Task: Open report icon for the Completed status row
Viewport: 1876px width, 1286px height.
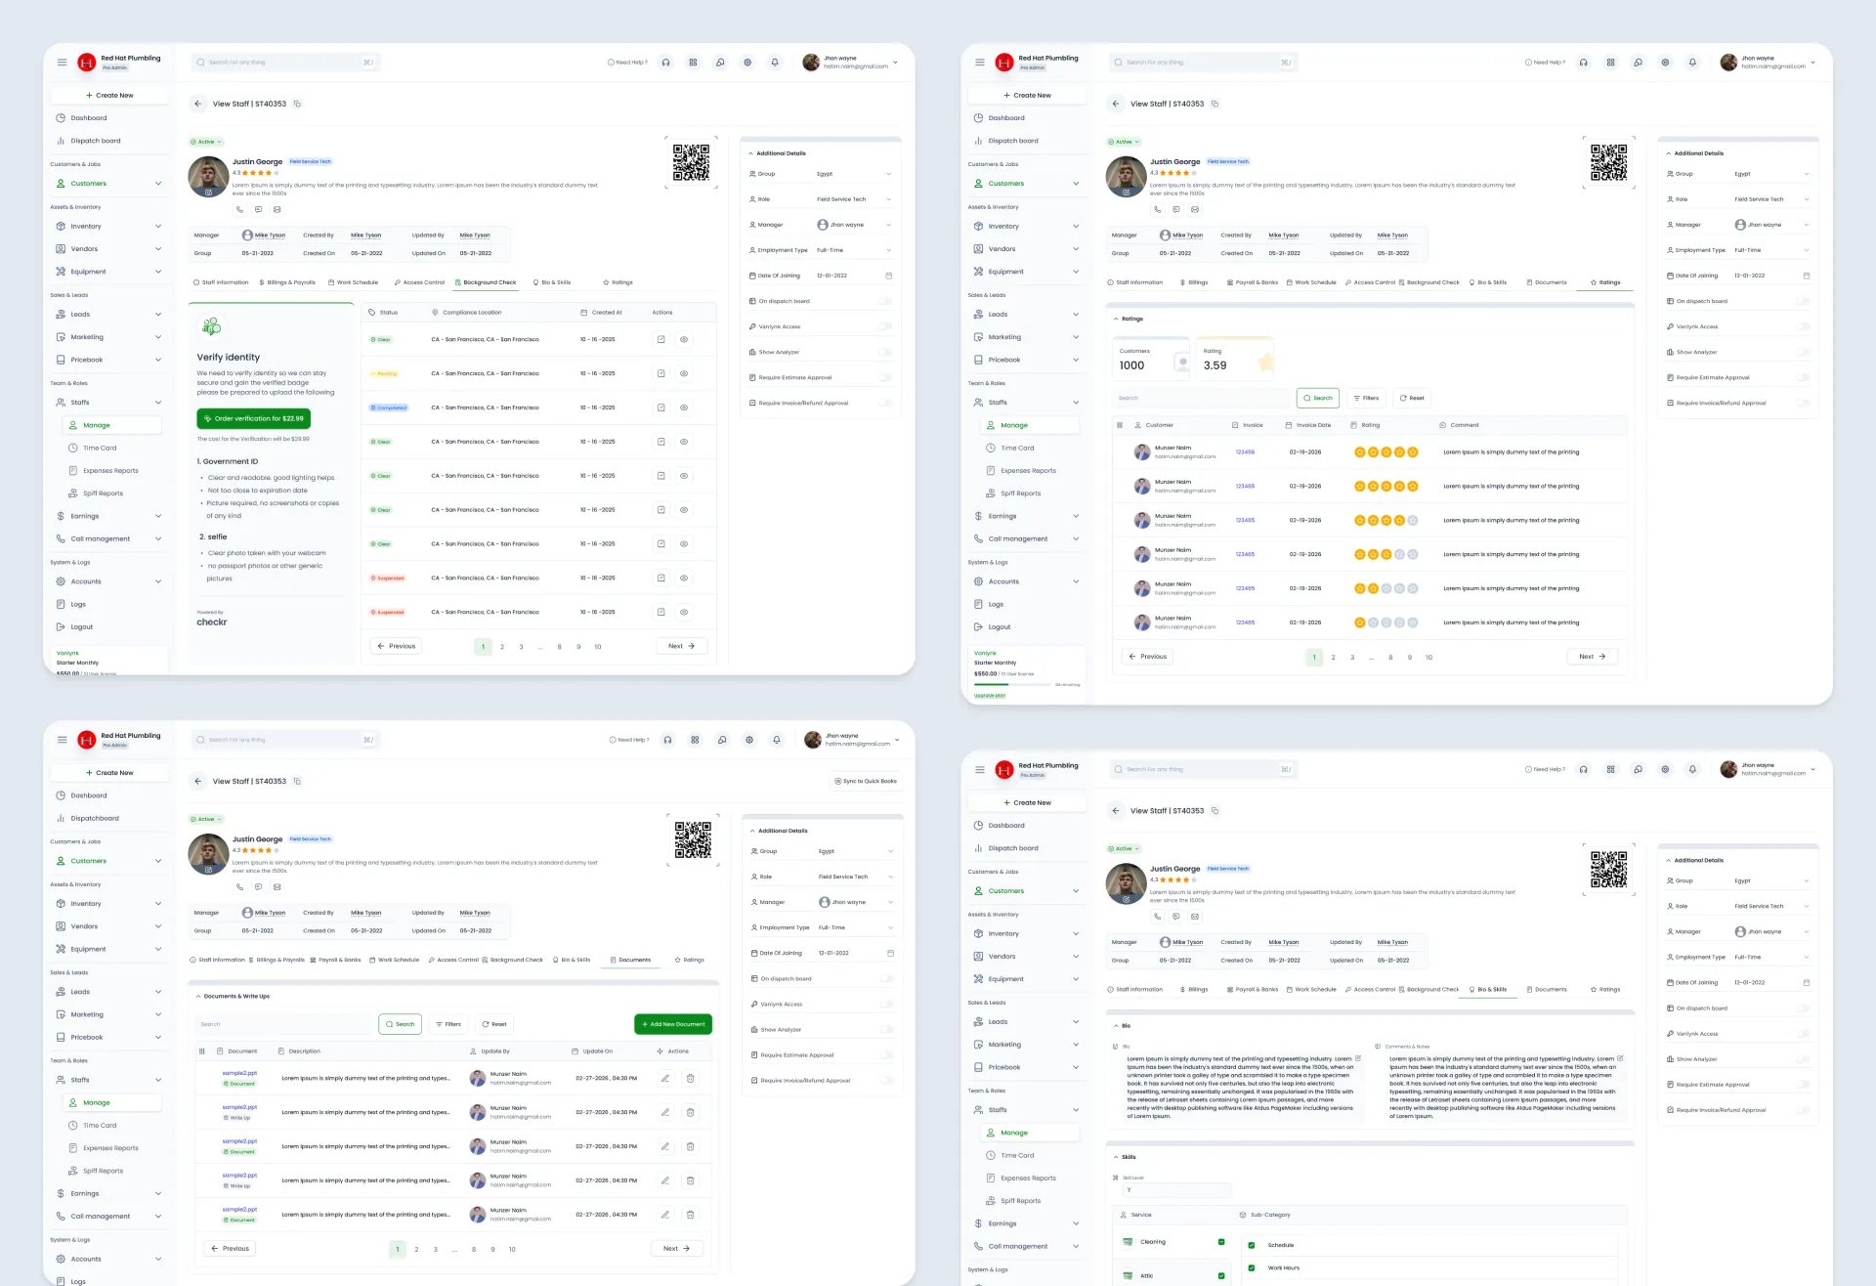Action: tap(661, 407)
